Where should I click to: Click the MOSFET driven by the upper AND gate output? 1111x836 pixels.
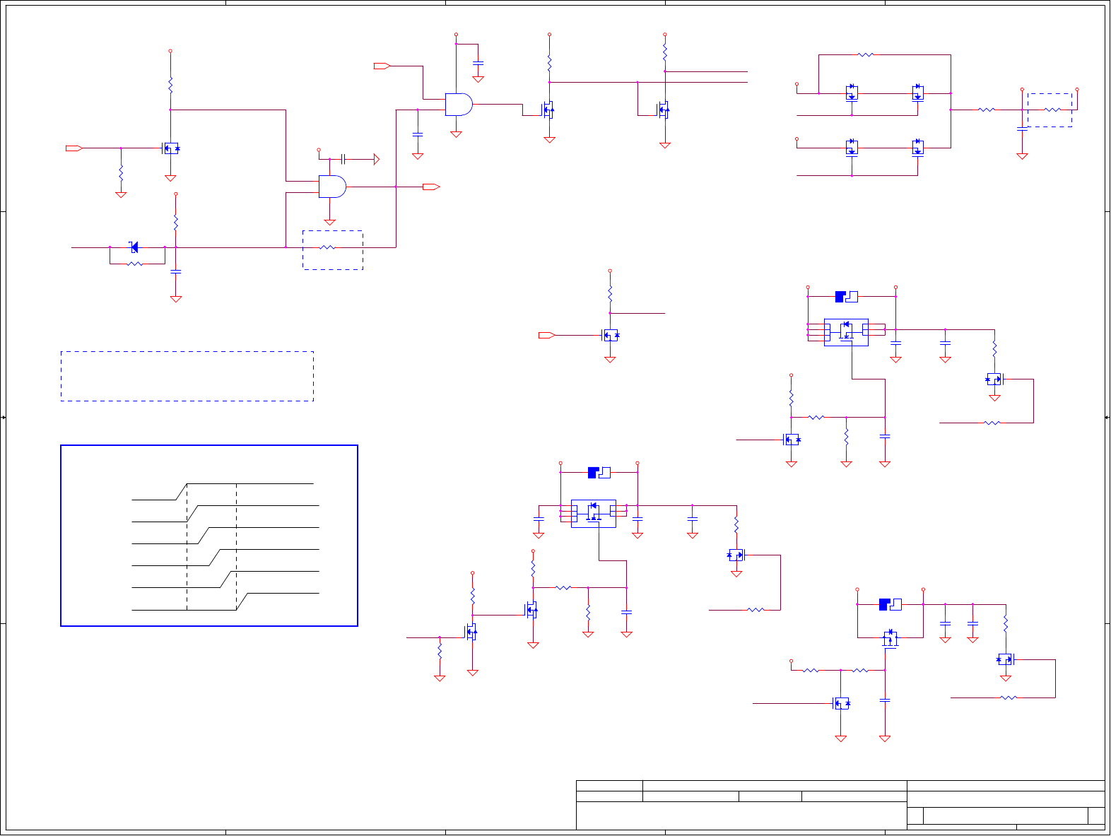coord(548,110)
